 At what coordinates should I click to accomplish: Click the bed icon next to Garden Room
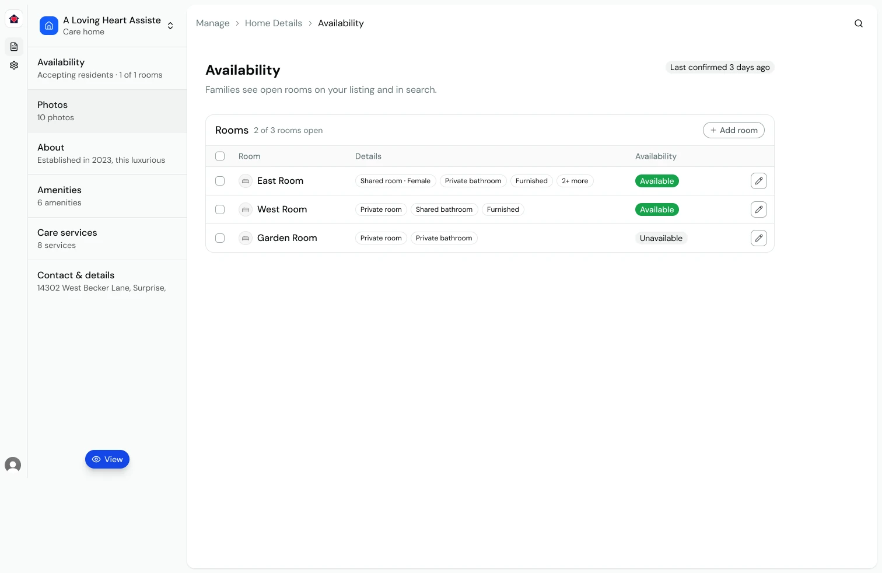(246, 238)
